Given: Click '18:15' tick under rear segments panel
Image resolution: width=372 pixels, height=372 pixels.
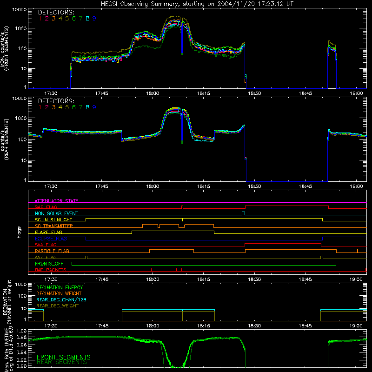Looking at the screenshot, I should coord(204,186).
